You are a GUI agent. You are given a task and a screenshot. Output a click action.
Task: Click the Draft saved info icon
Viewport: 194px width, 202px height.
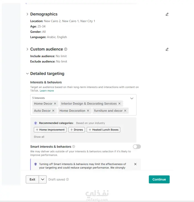[68, 179]
